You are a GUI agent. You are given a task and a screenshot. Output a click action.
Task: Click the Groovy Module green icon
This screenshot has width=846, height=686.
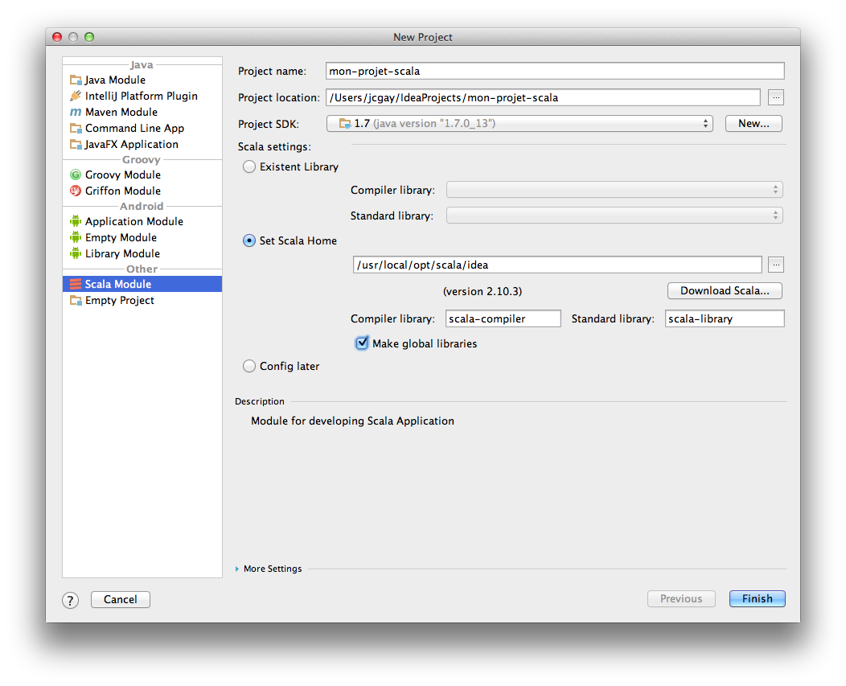[x=76, y=175]
